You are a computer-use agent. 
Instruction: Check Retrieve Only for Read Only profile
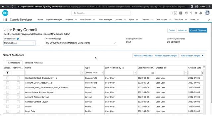19,111
